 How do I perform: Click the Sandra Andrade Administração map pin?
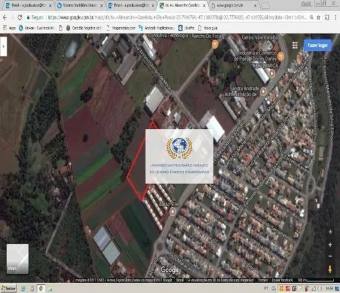coord(263,91)
